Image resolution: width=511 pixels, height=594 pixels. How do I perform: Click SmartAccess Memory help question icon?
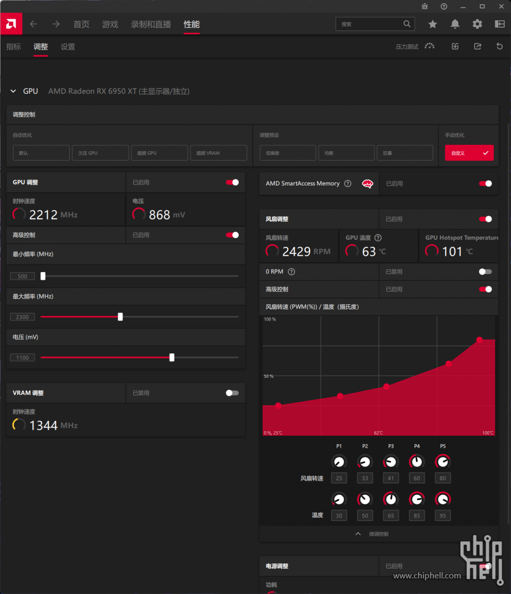[x=348, y=183]
